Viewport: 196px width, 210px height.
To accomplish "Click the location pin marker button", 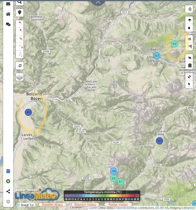I will (20, 13).
